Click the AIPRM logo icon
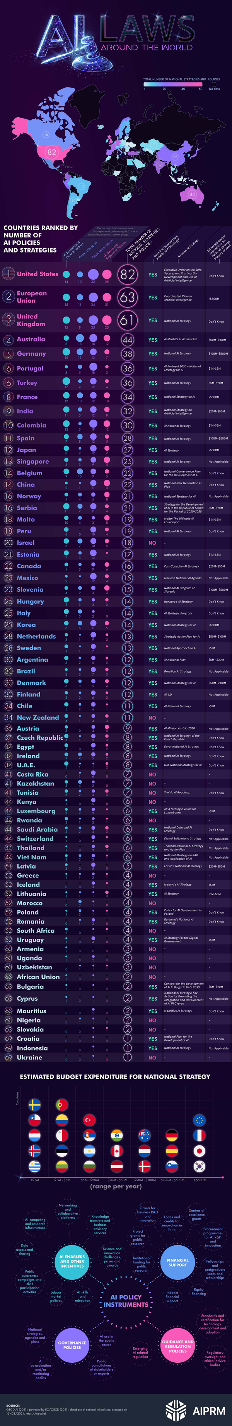The height and width of the screenshot is (1426, 232). [x=176, y=1410]
